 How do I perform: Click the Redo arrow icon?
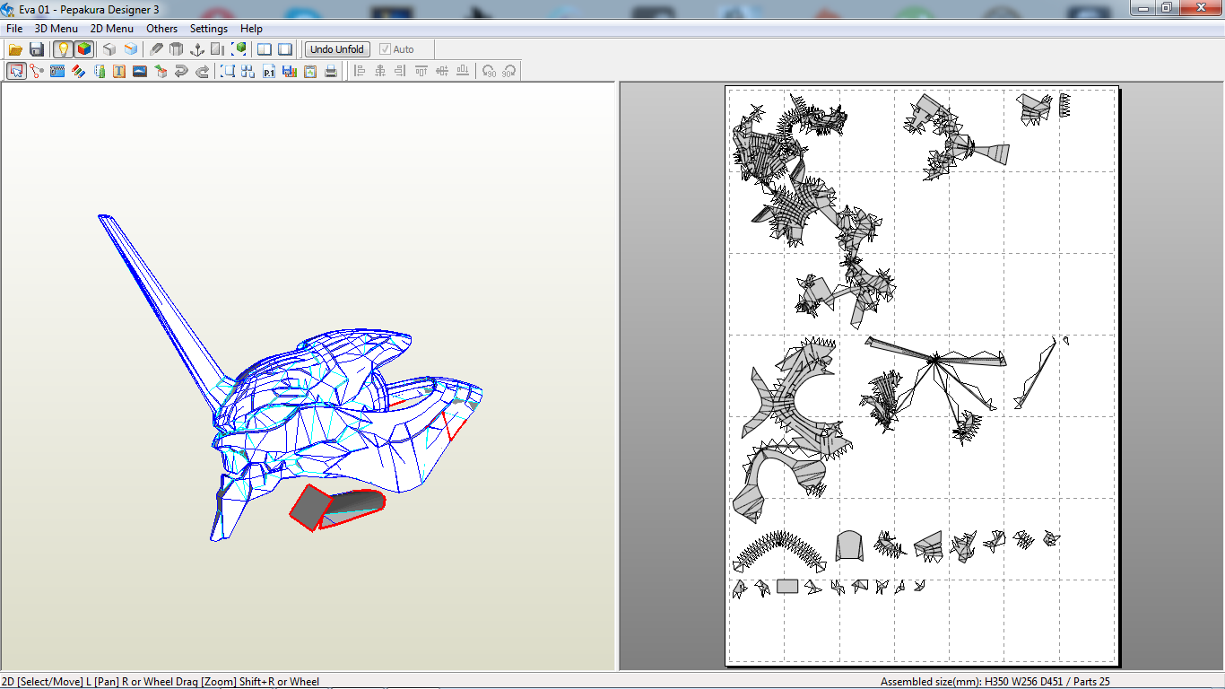pyautogui.click(x=202, y=71)
